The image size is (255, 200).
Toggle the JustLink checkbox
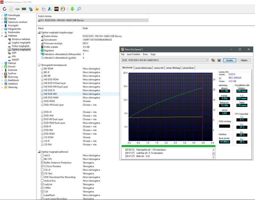42,184
